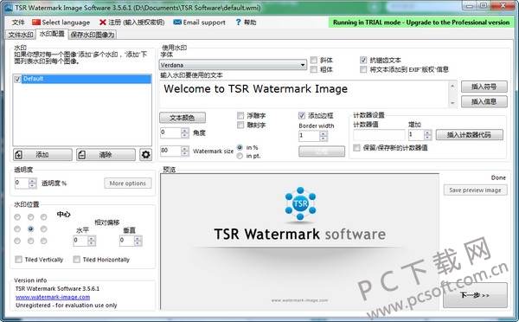Click the 计数器值 counter value field
The width and height of the screenshot is (519, 322).
tap(379, 135)
